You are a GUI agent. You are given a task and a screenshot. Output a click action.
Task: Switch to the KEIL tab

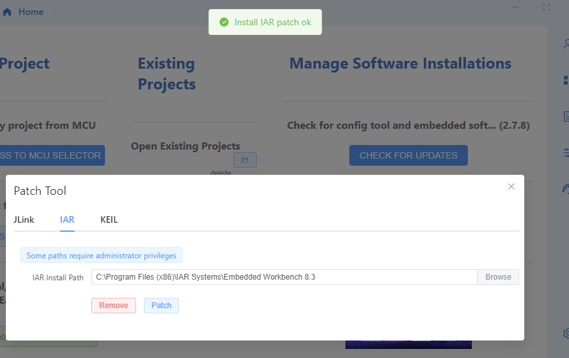click(x=109, y=219)
